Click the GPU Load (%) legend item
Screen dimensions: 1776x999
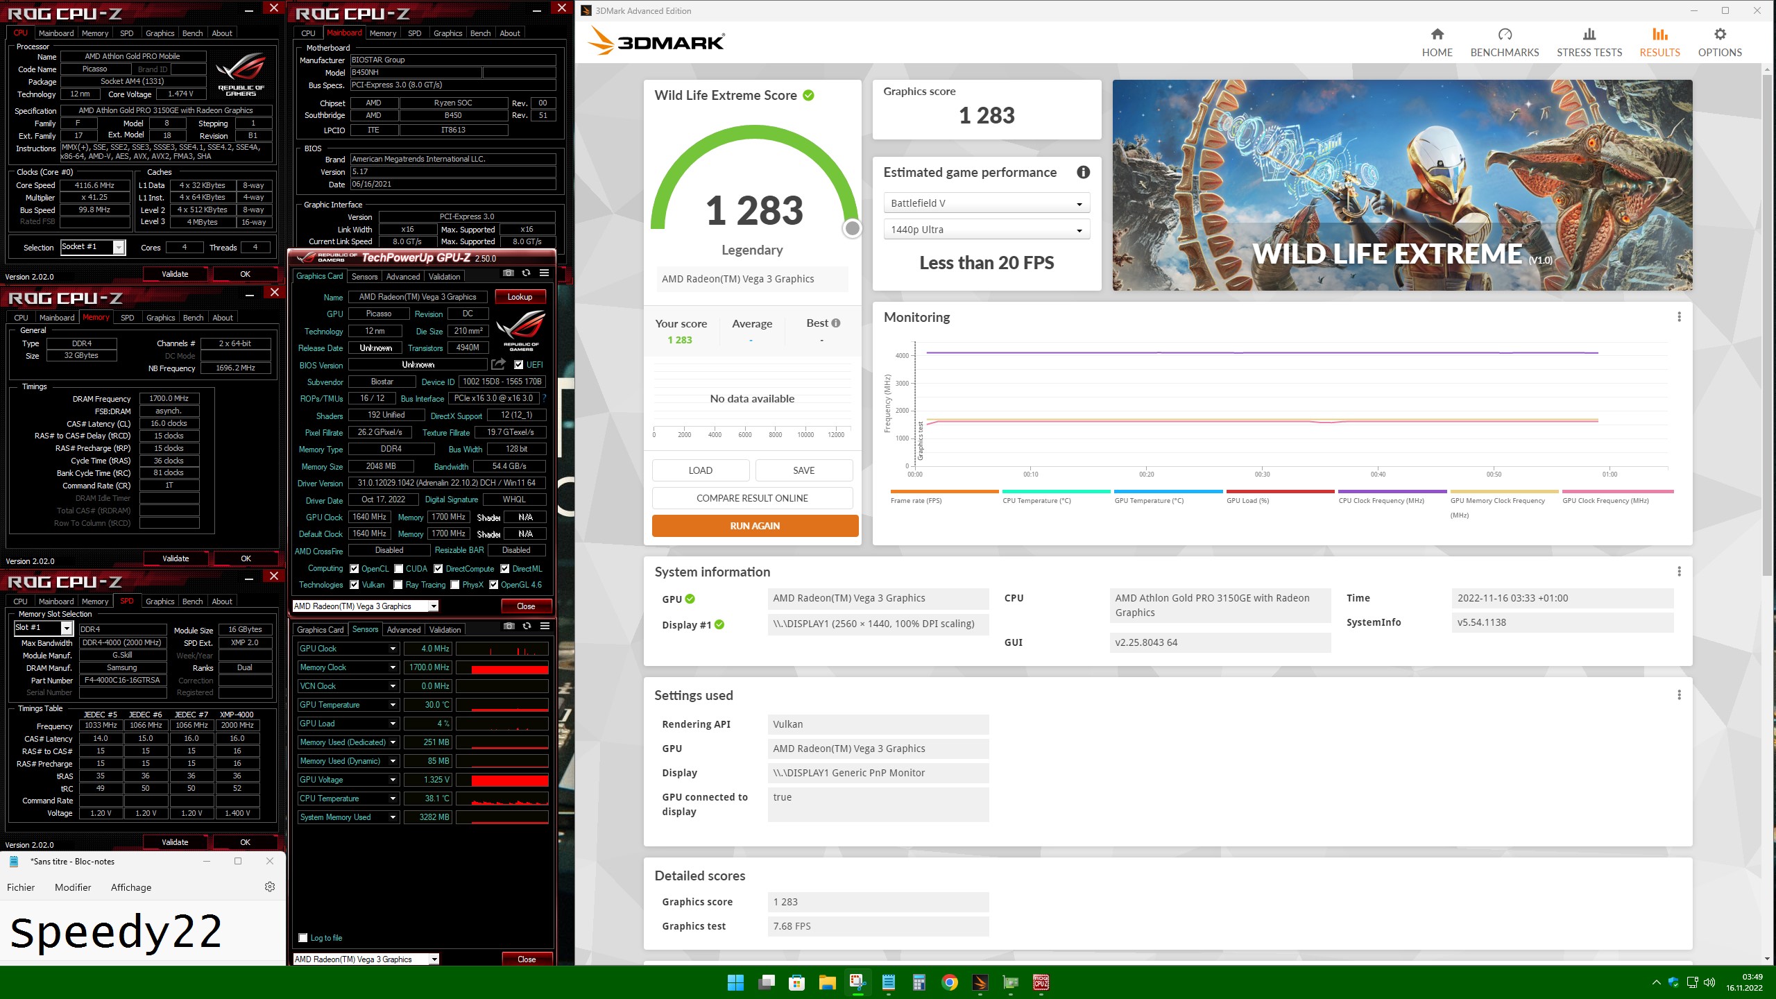(x=1280, y=497)
